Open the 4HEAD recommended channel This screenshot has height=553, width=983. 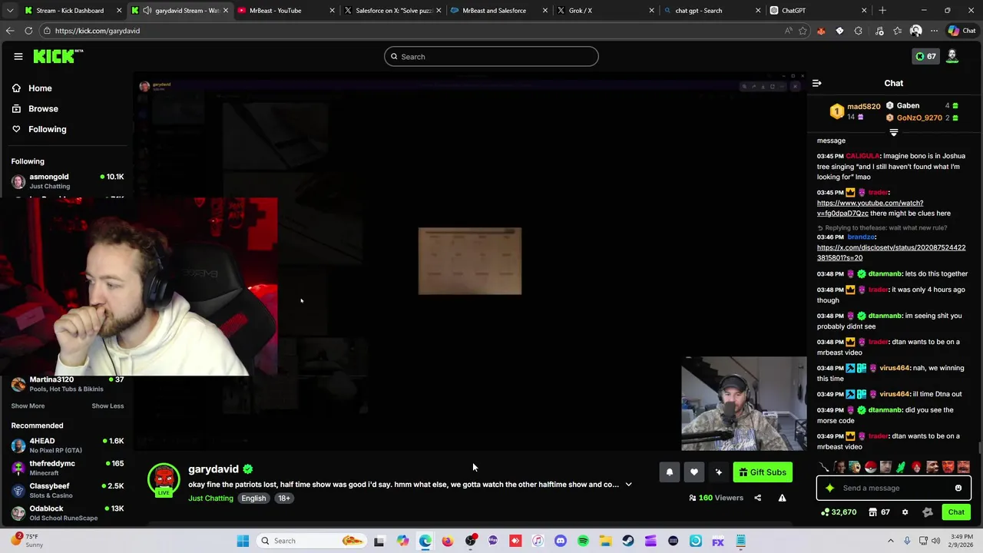(68, 445)
